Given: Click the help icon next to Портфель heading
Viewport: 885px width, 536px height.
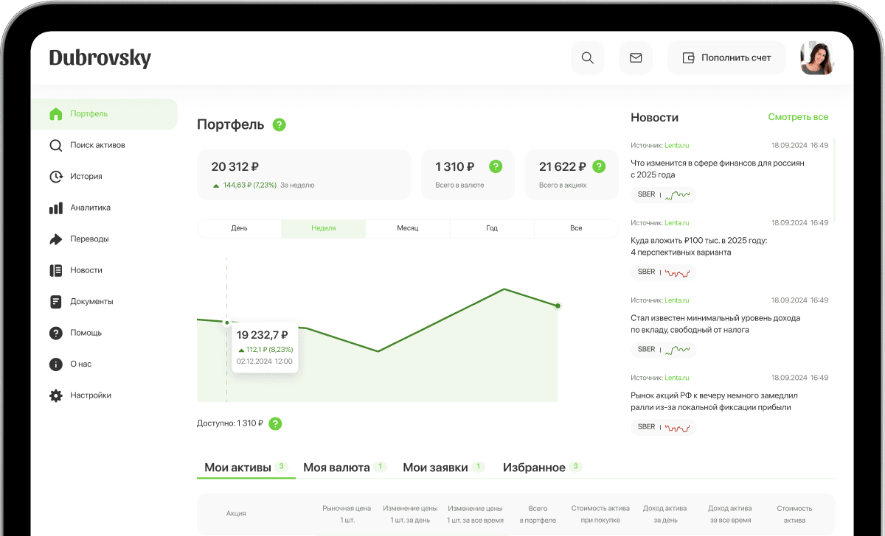Looking at the screenshot, I should click(279, 125).
